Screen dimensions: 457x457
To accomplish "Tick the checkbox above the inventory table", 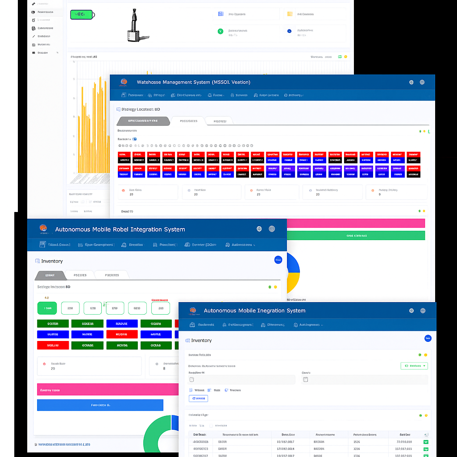I will click(212, 426).
